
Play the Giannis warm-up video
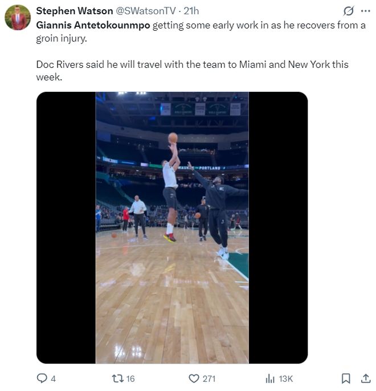[172, 227]
